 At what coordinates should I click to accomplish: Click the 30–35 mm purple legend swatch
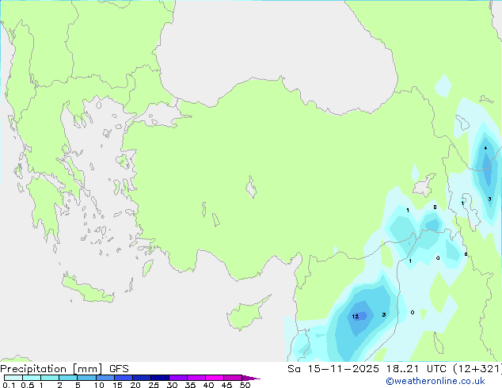177,378
